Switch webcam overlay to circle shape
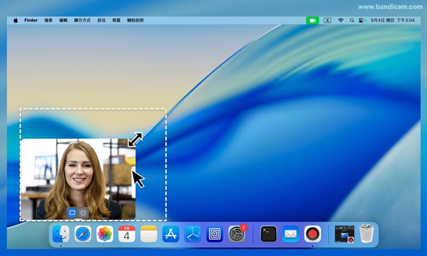Viewport: 427px width, 256px height. pyautogui.click(x=83, y=213)
